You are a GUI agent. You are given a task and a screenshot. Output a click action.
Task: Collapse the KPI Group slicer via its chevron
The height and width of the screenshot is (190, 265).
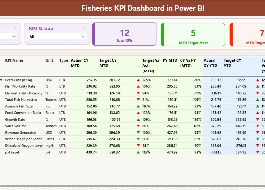click(x=84, y=28)
